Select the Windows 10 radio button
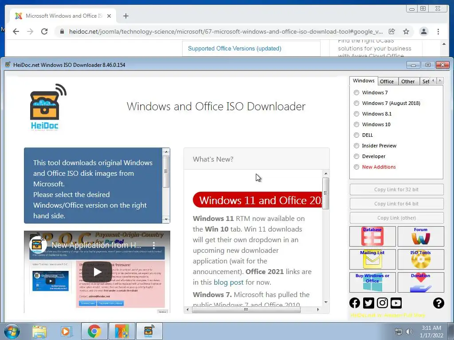This screenshot has height=340, width=454. point(356,124)
